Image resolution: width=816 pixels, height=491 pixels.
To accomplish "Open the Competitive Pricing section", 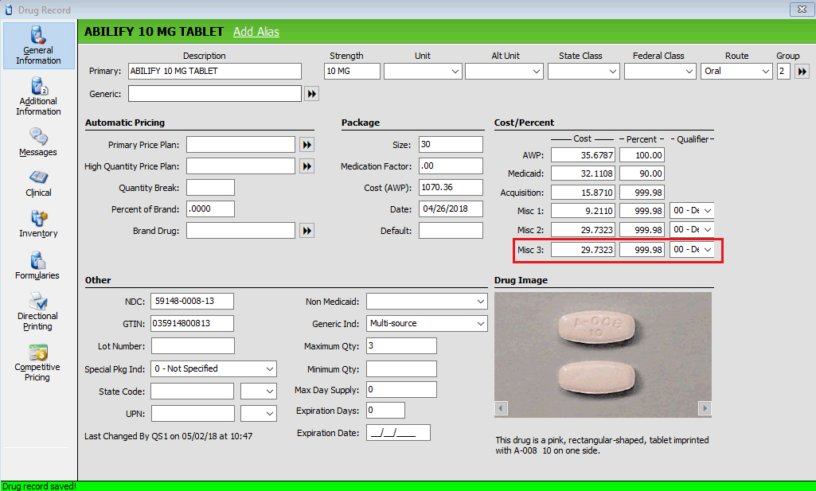I will coord(38,363).
